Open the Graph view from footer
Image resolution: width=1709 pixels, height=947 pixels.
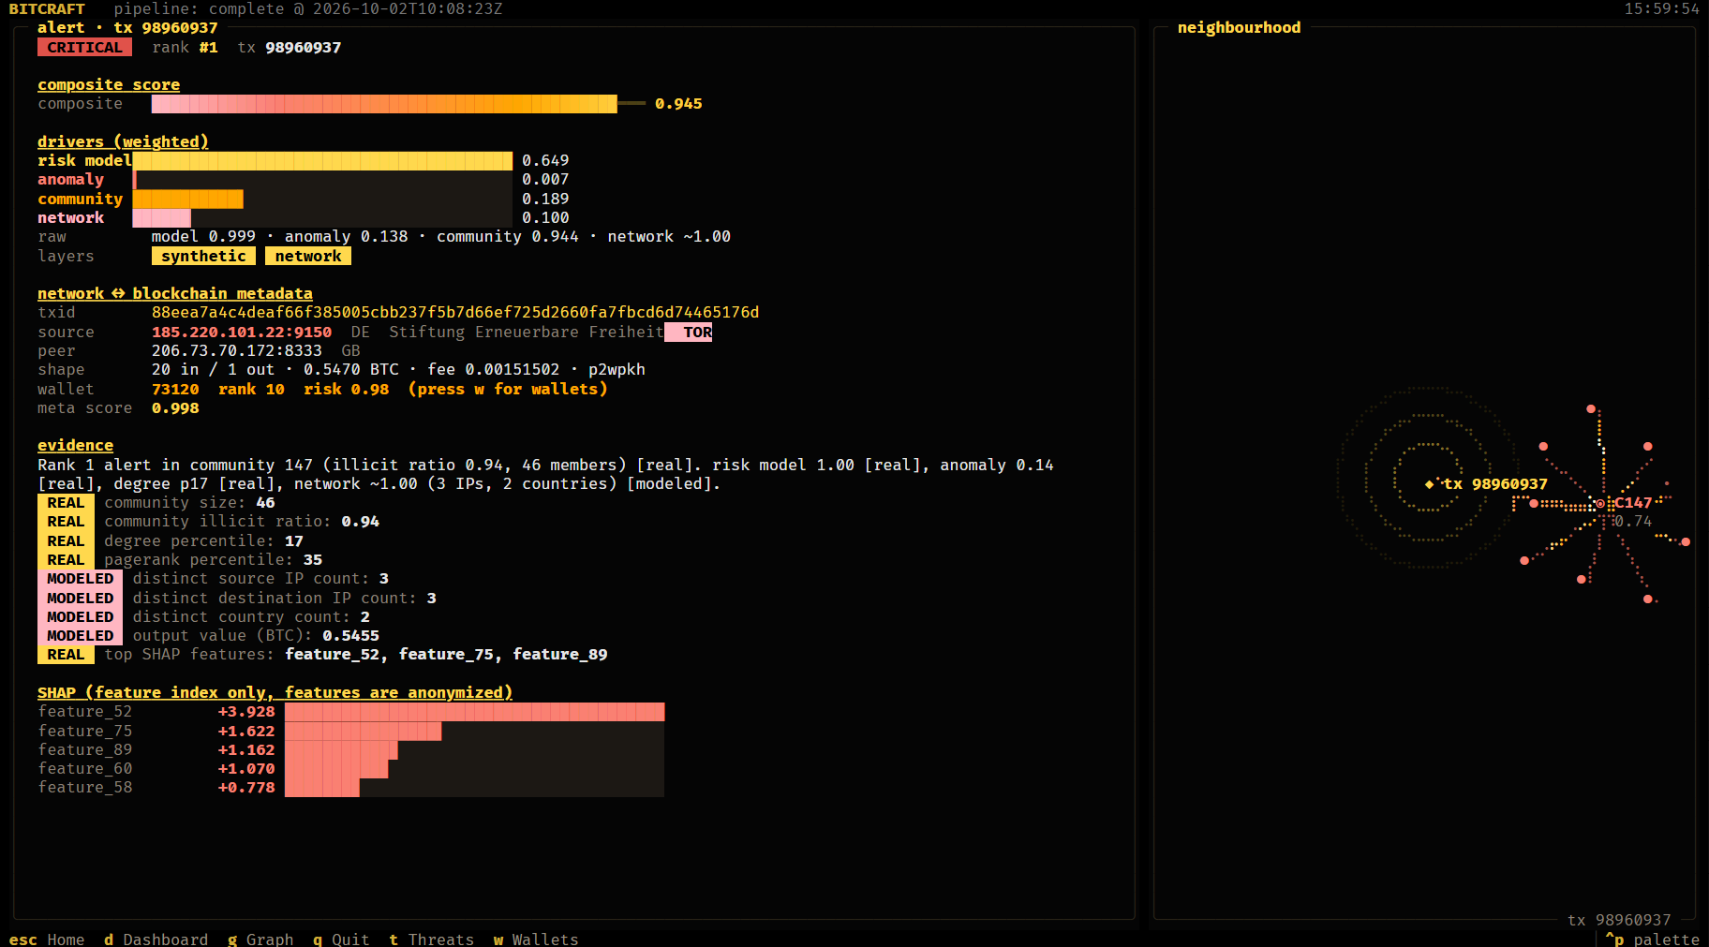coord(260,939)
